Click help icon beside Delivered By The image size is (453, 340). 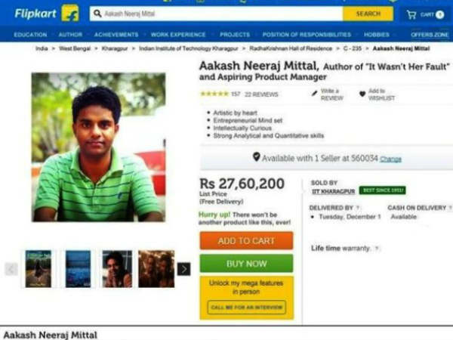[x=358, y=208]
